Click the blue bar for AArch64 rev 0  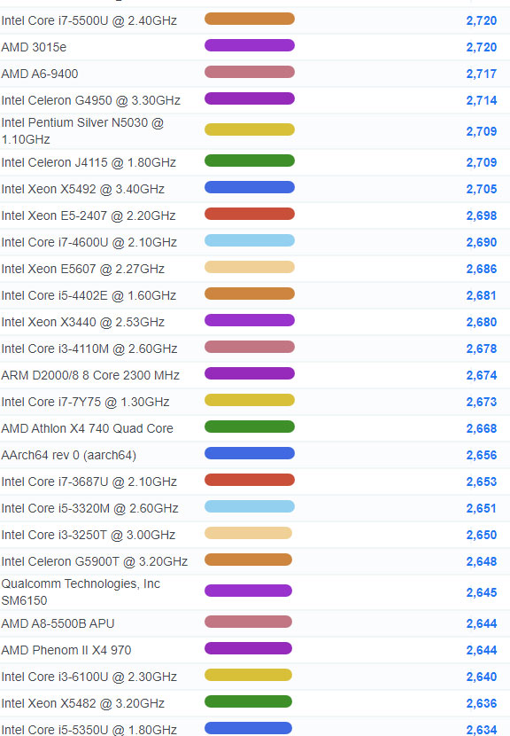[250, 453]
